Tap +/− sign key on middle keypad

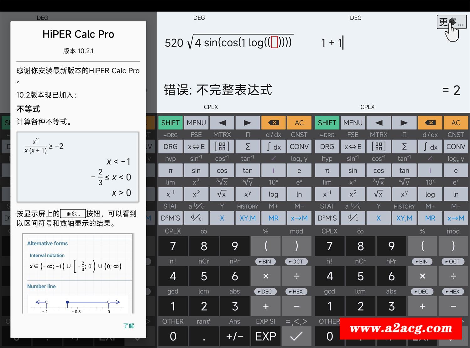tap(235, 336)
